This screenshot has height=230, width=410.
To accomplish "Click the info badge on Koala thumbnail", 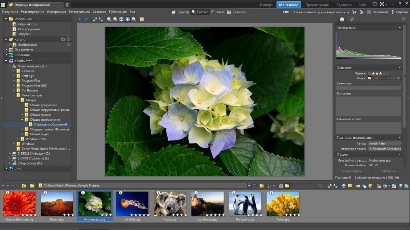I will coord(158,193).
